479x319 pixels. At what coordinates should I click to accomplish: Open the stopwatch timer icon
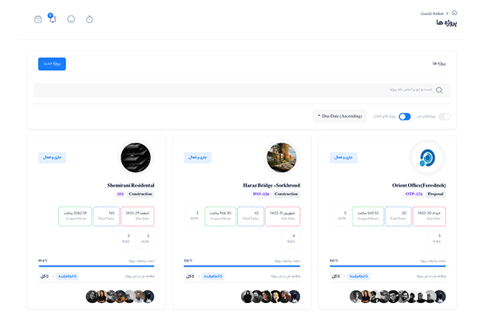click(x=89, y=18)
